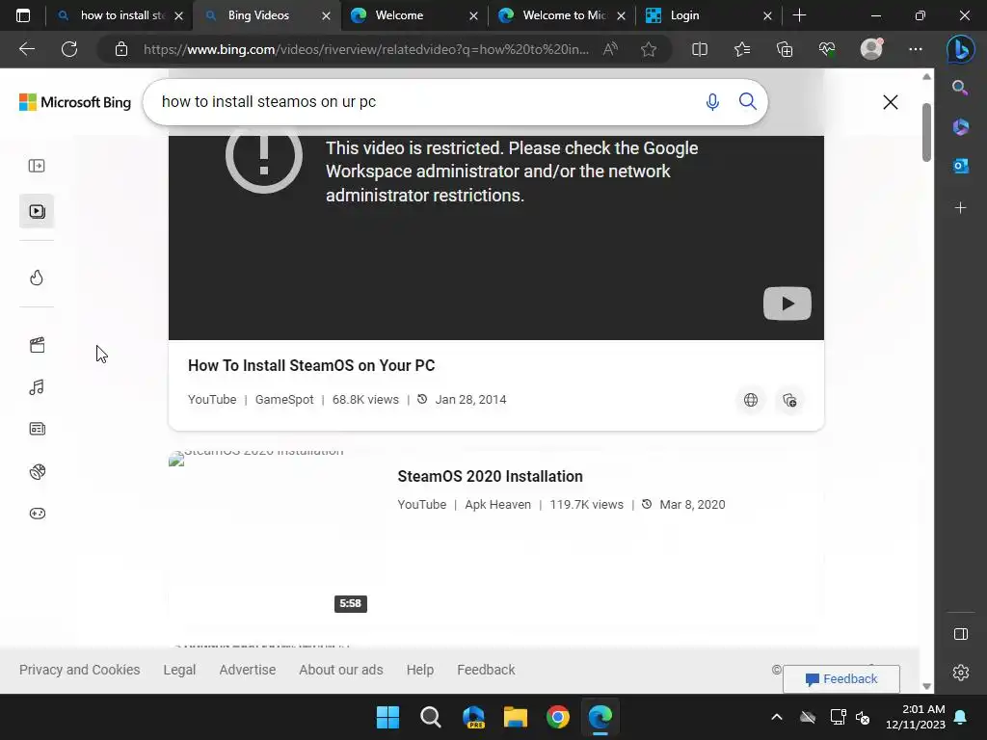Open Trending flame icon in left rail

tap(37, 277)
